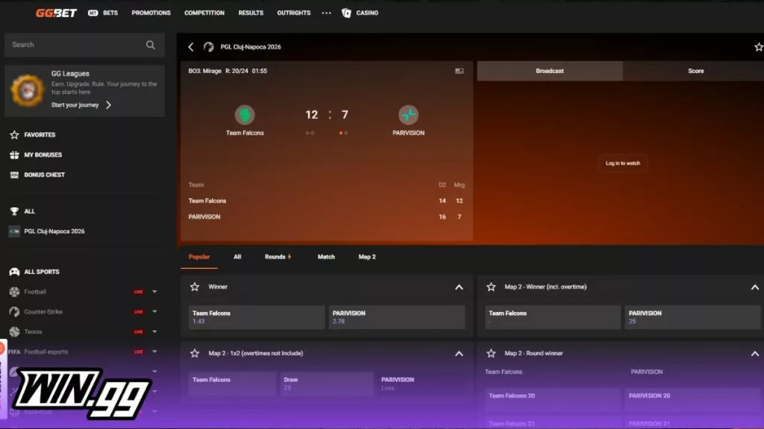
Task: Click the search magnifier icon
Action: coord(151,45)
